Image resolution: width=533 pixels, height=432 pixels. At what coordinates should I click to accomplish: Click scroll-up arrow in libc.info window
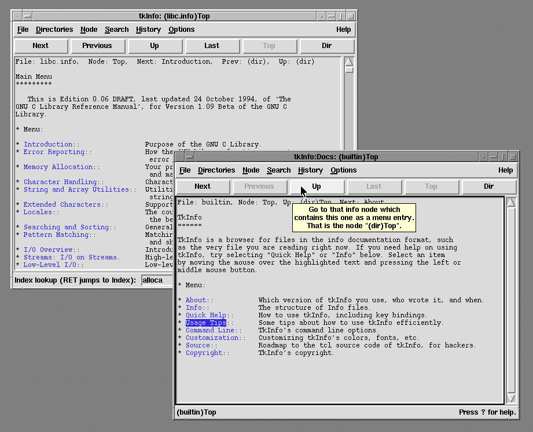pyautogui.click(x=349, y=62)
